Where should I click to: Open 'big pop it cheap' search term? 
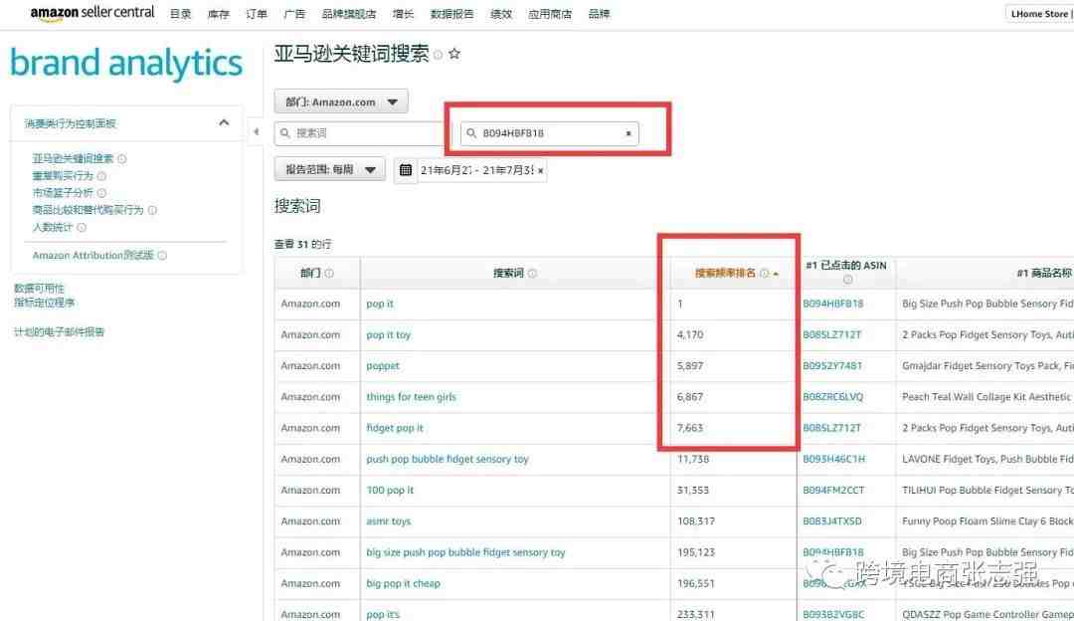click(403, 583)
